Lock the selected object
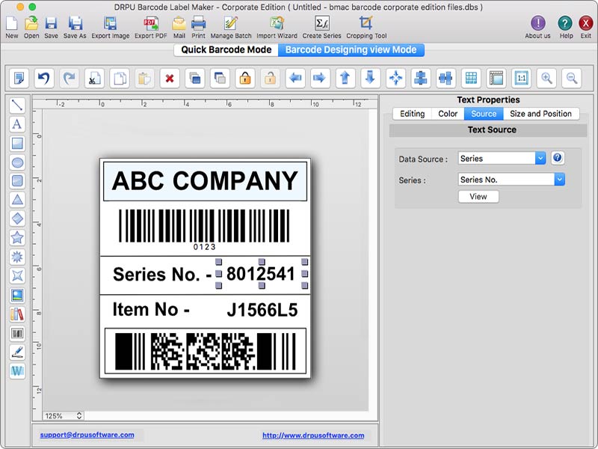Viewport: 598px width, 449px height. click(245, 79)
